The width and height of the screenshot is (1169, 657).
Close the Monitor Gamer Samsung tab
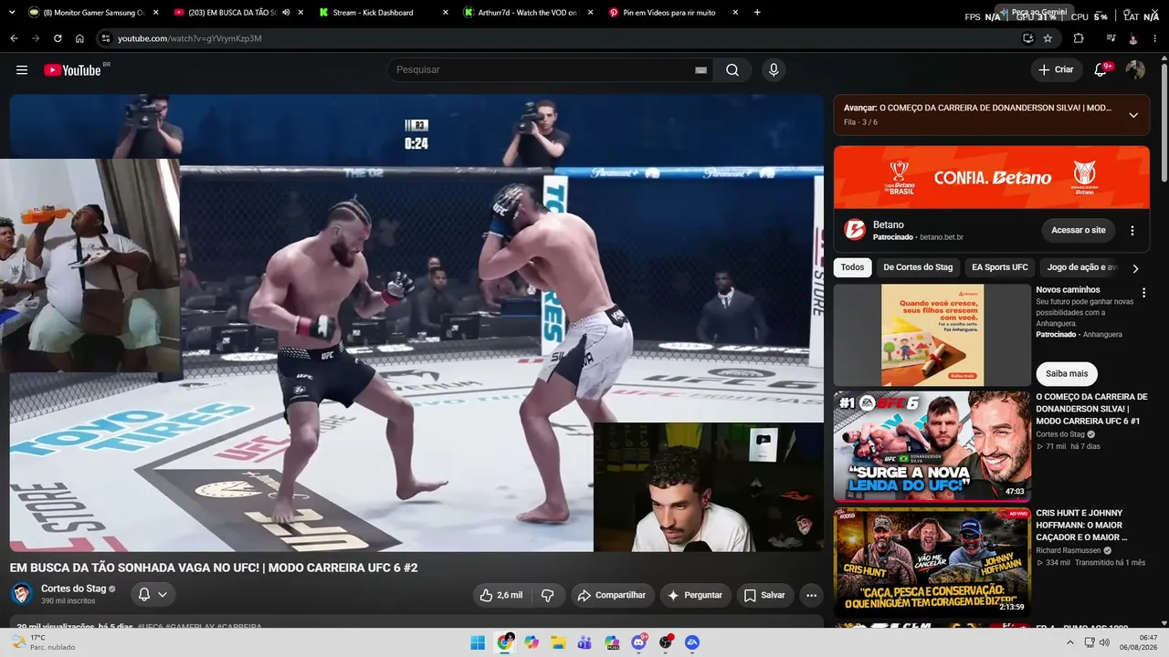[156, 13]
